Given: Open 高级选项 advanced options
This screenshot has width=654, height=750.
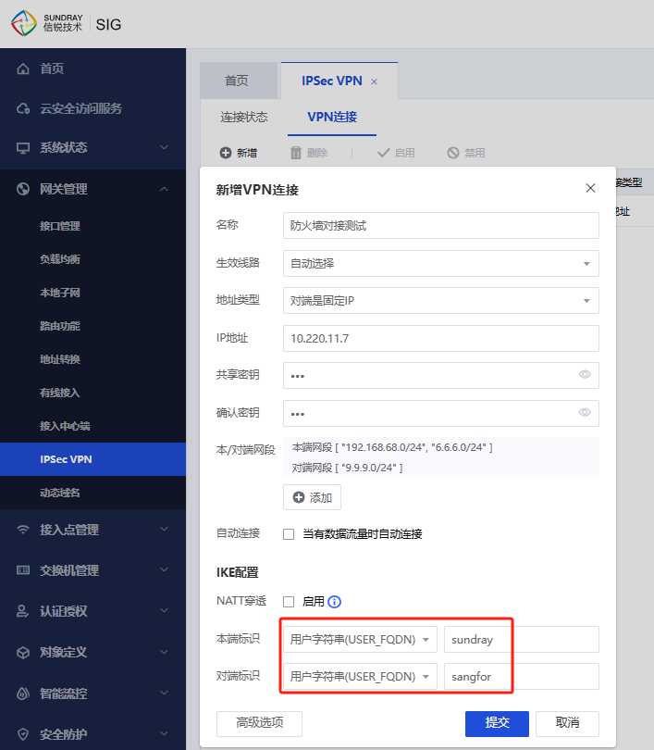Looking at the screenshot, I should pyautogui.click(x=259, y=723).
